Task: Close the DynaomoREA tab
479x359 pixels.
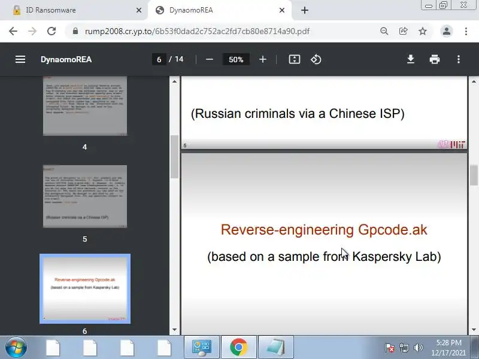Action: point(282,10)
